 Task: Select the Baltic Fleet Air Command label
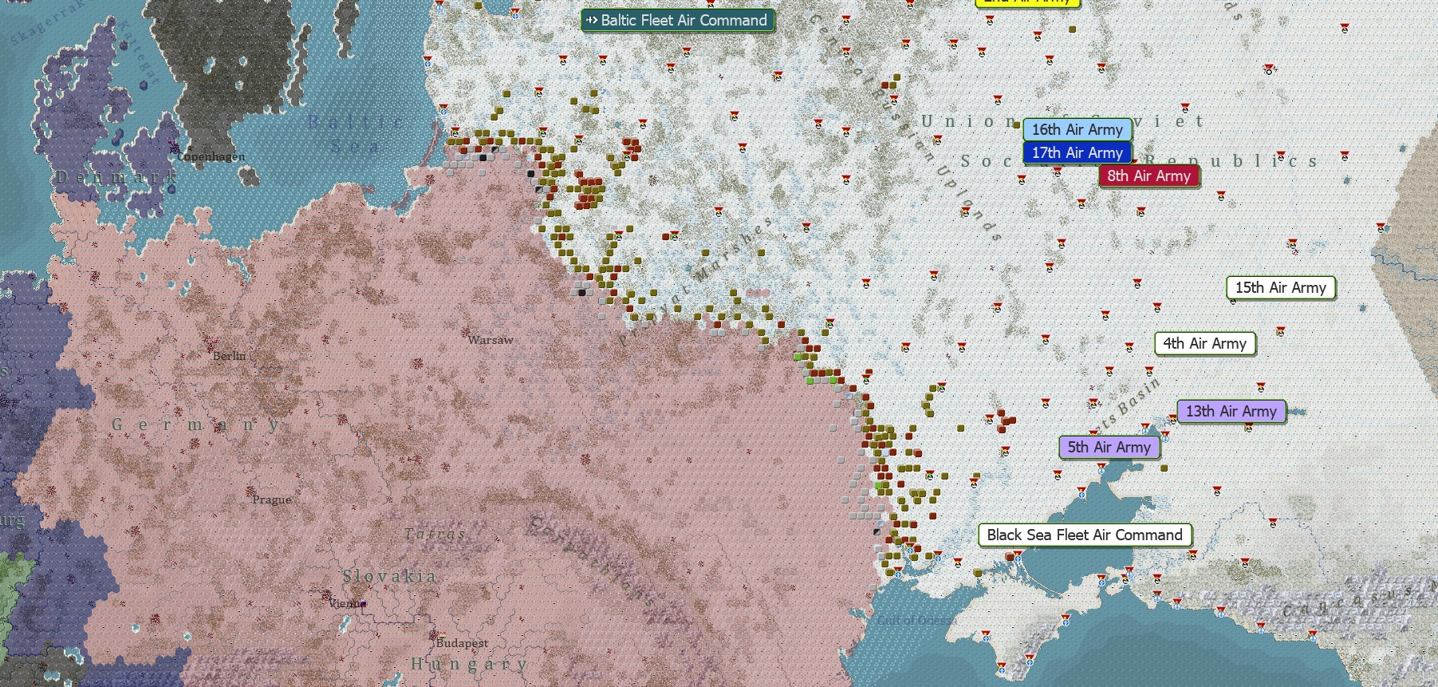[678, 20]
